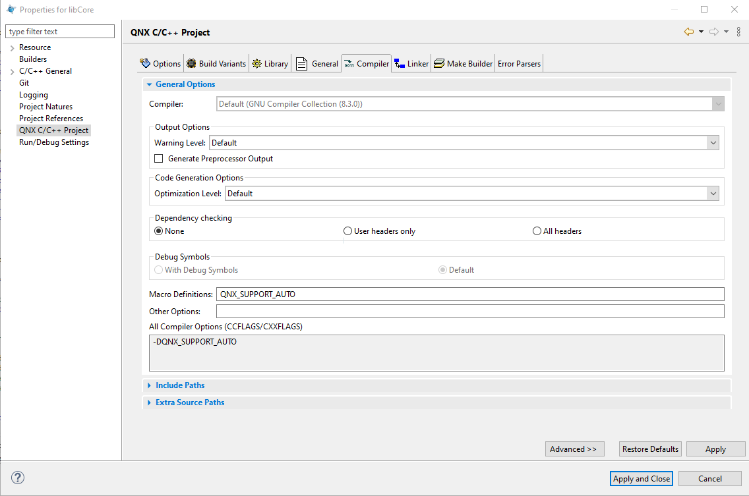Click the Linker tab icon
The height and width of the screenshot is (496, 749).
pos(399,63)
